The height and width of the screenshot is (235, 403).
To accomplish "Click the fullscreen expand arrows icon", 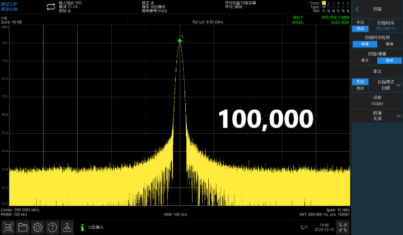I will point(341,227).
